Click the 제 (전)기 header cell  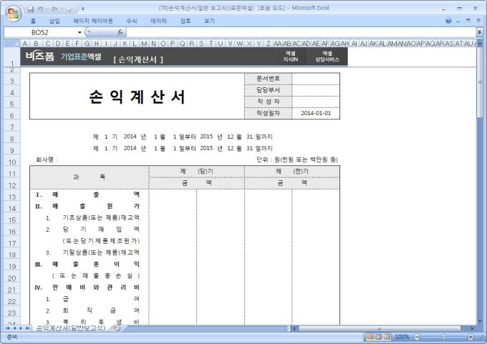point(292,171)
